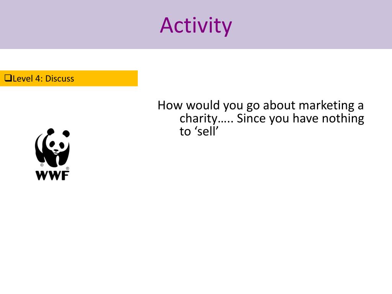The height and width of the screenshot is (294, 392).
Task: Click the registered trademark symbol above WWF
Action: [x=67, y=168]
